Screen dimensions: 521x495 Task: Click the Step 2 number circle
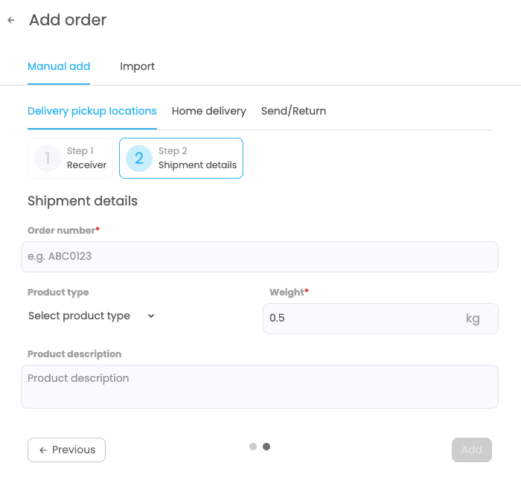tap(139, 158)
